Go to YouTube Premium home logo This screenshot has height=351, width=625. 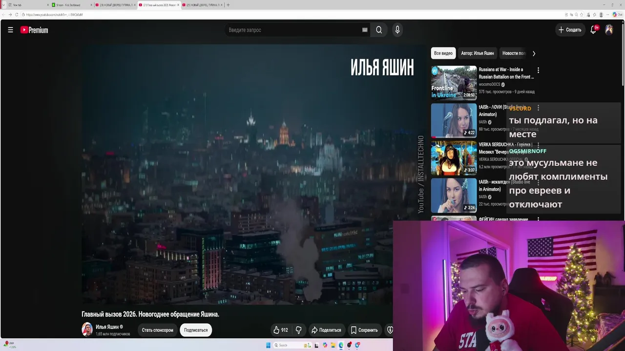[34, 30]
